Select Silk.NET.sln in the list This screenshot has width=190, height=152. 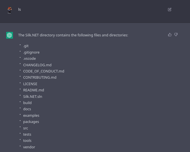pyautogui.click(x=33, y=96)
